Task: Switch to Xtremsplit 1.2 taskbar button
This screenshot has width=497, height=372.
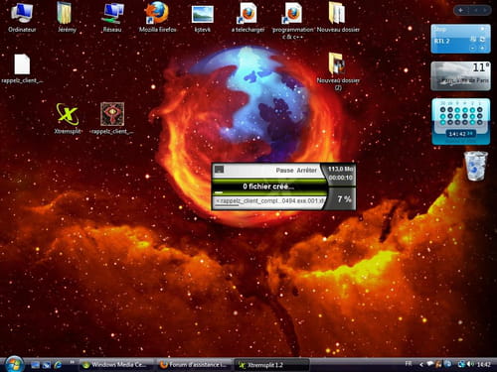Action: (x=271, y=365)
